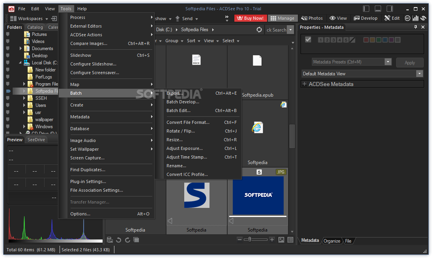Click the PicaView eye icon in mode bar
The height and width of the screenshot is (258, 432).
[x=423, y=18]
